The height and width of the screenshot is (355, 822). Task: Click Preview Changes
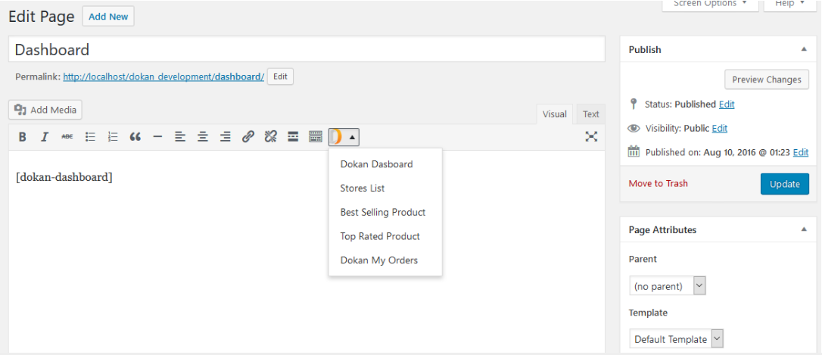pos(767,79)
